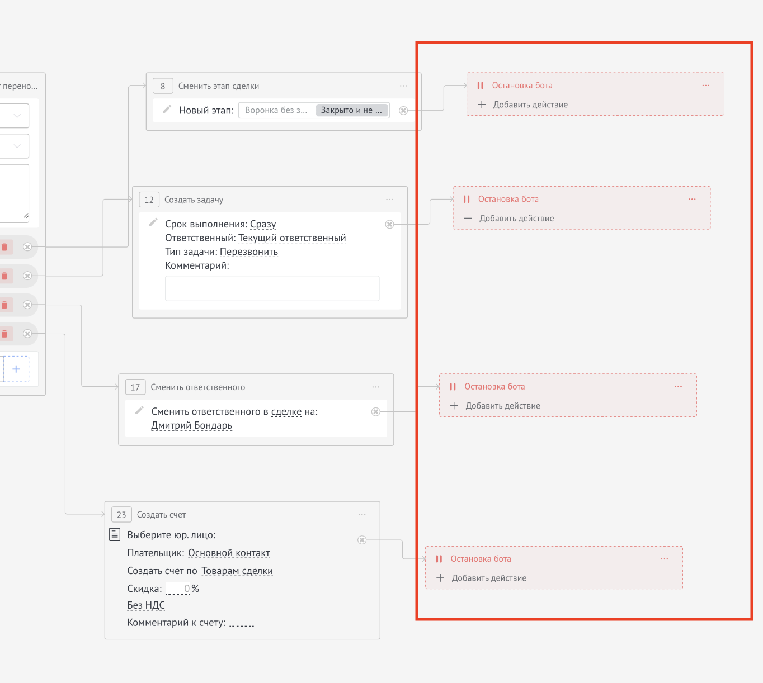
Task: Click the dashed plus button in the left panel
Action: (x=16, y=369)
